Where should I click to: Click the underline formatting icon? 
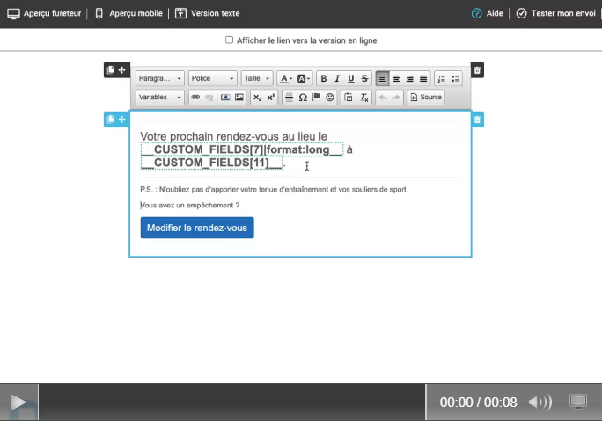point(350,78)
